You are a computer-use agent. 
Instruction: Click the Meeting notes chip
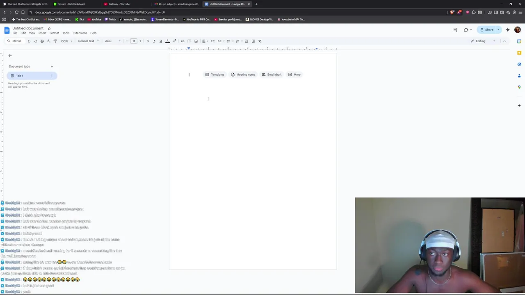(243, 75)
